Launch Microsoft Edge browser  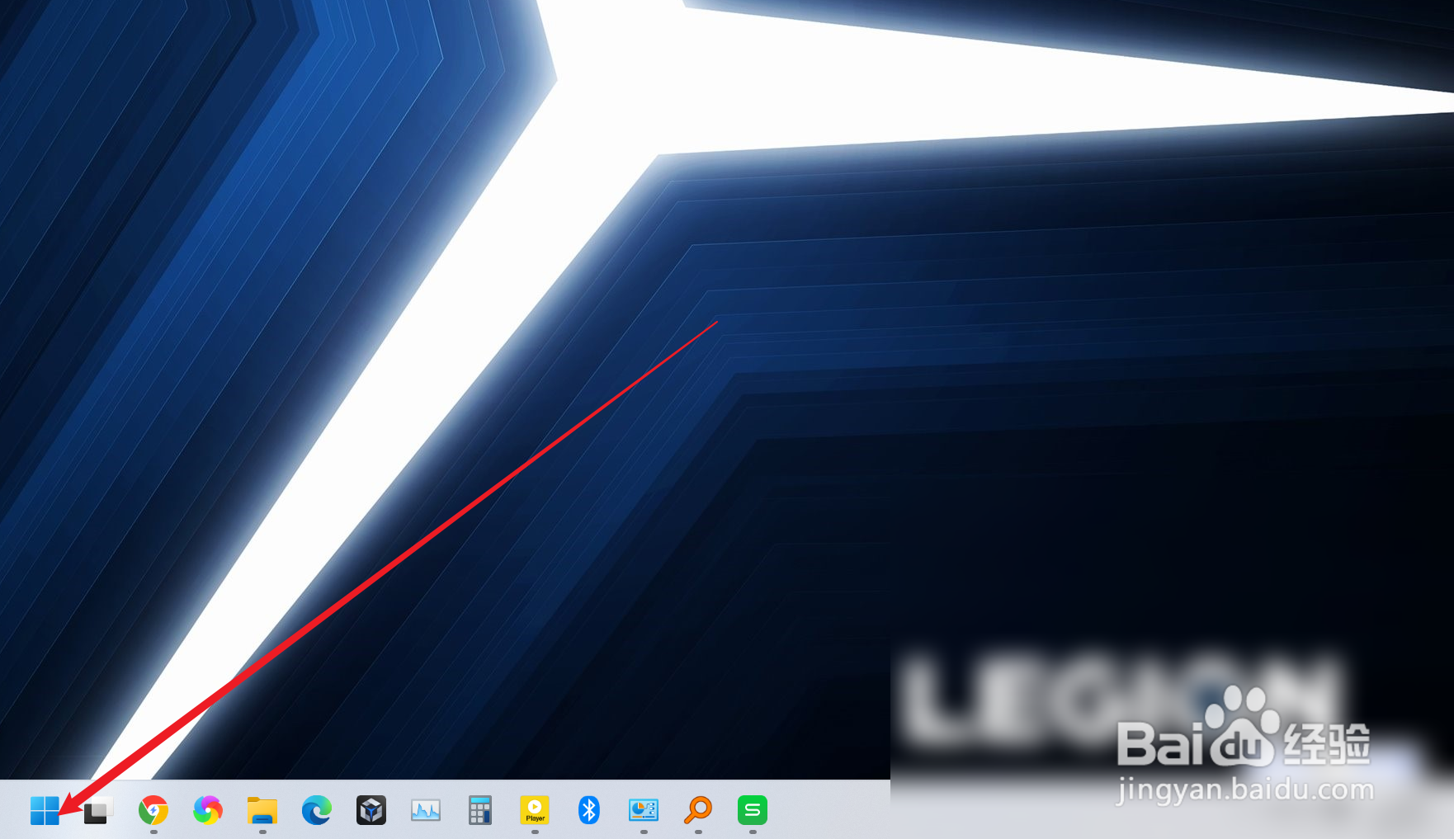(x=317, y=810)
